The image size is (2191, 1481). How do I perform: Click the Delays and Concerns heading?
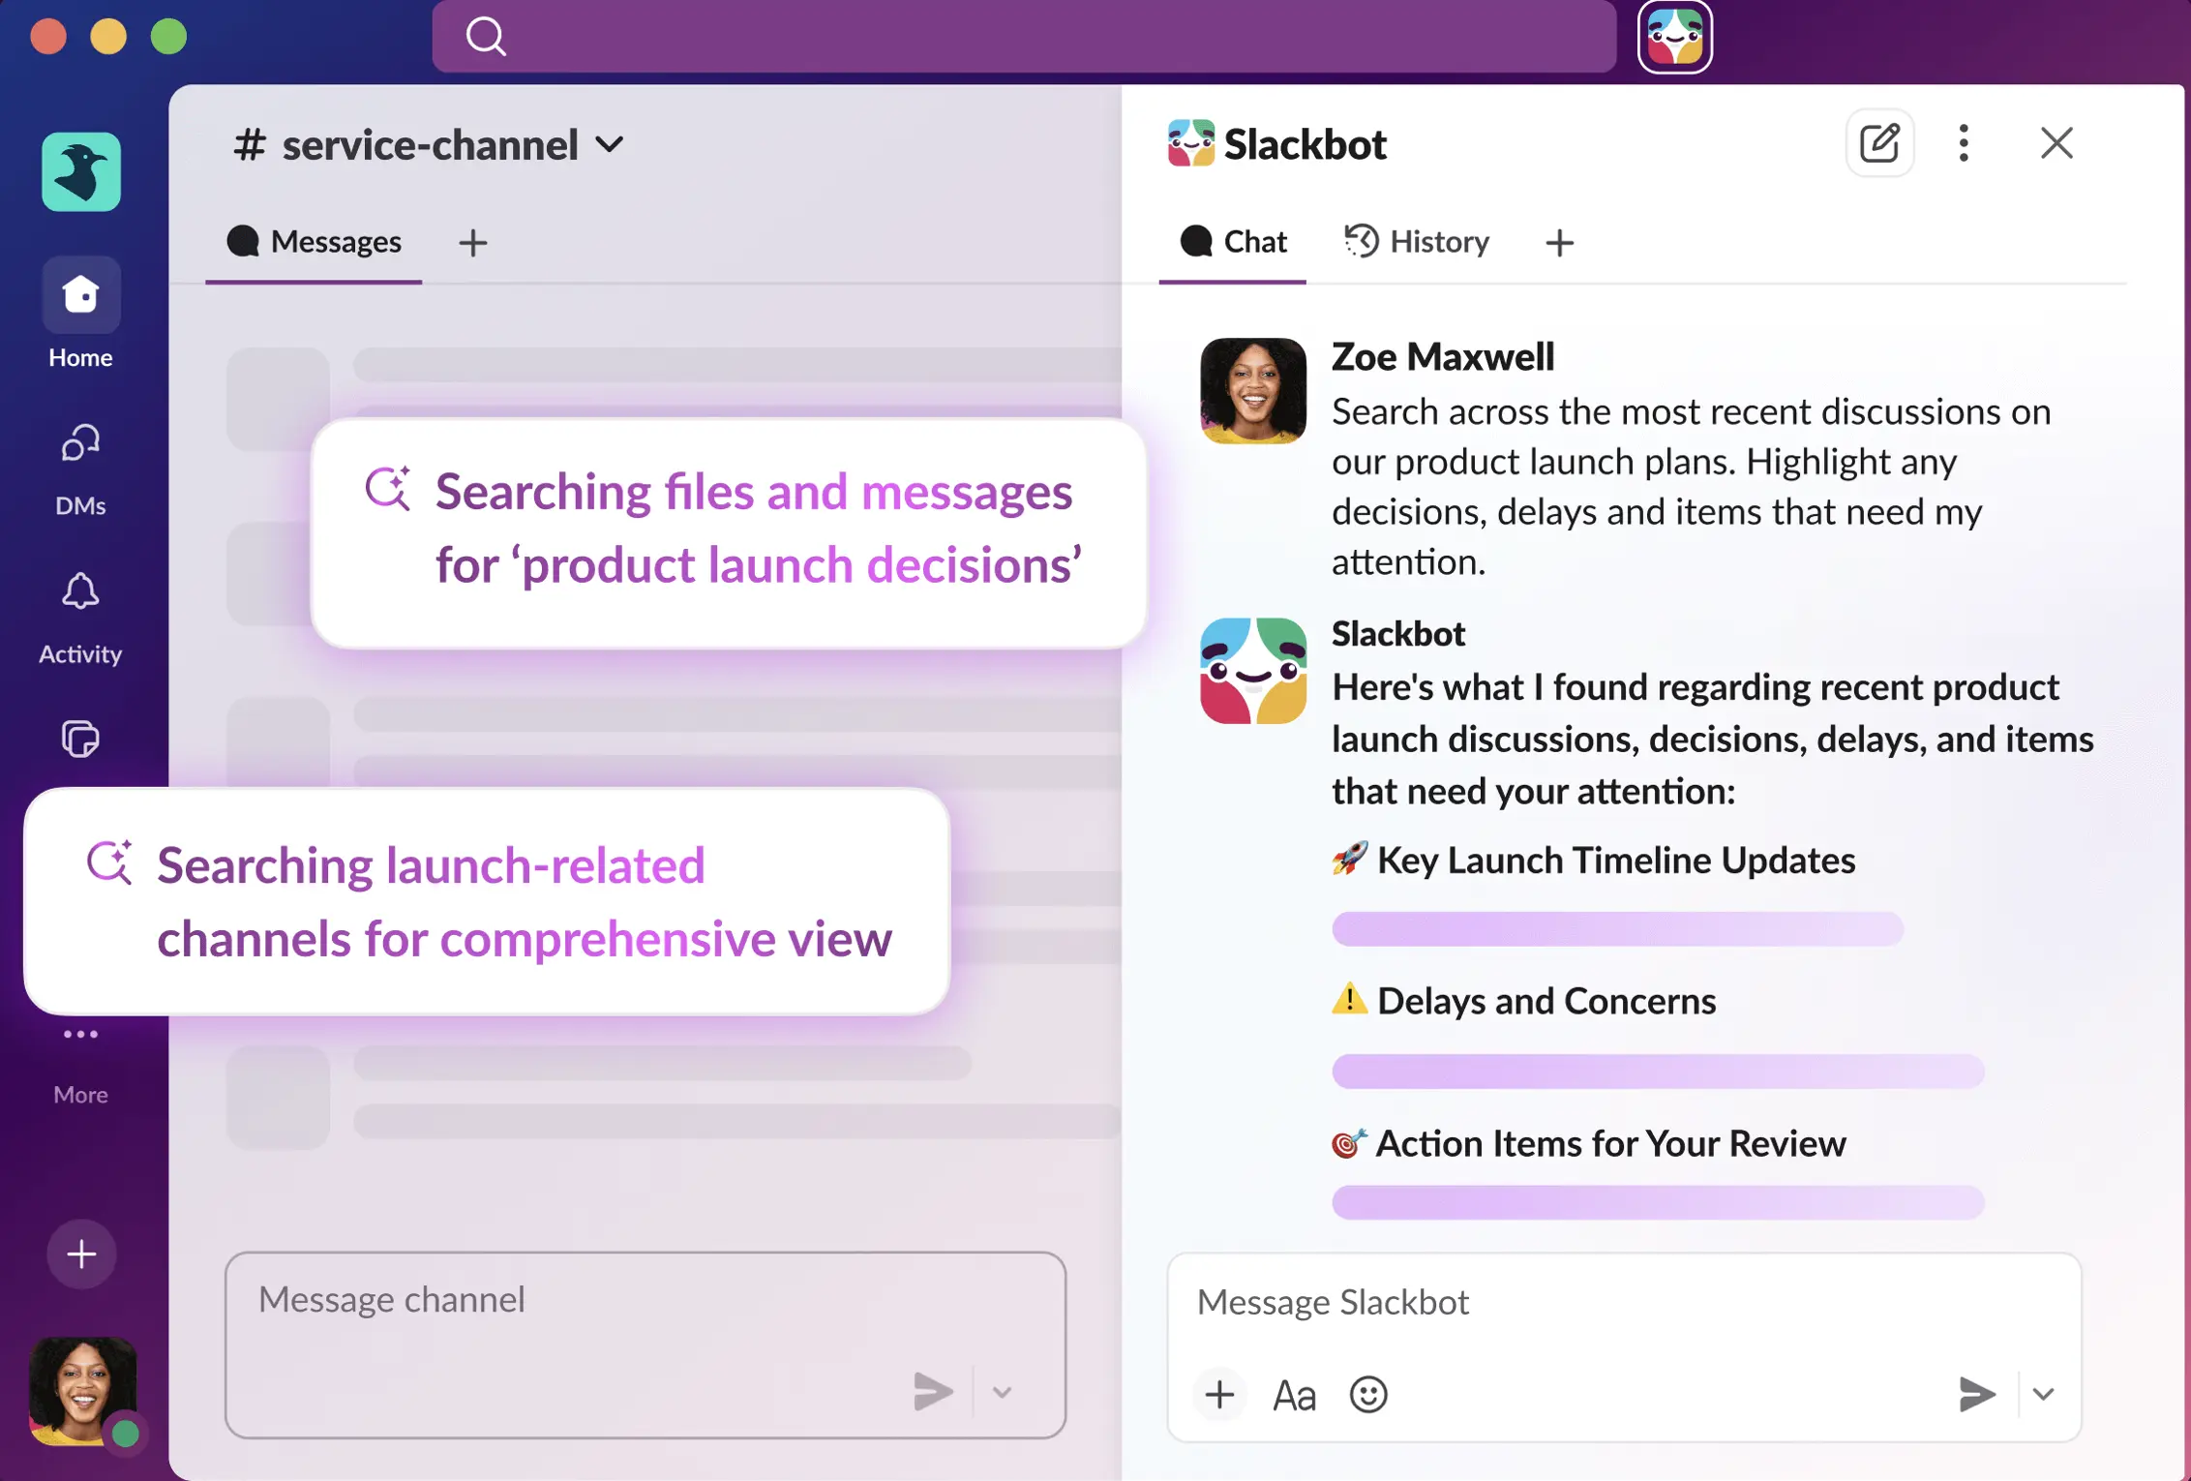click(1524, 1001)
